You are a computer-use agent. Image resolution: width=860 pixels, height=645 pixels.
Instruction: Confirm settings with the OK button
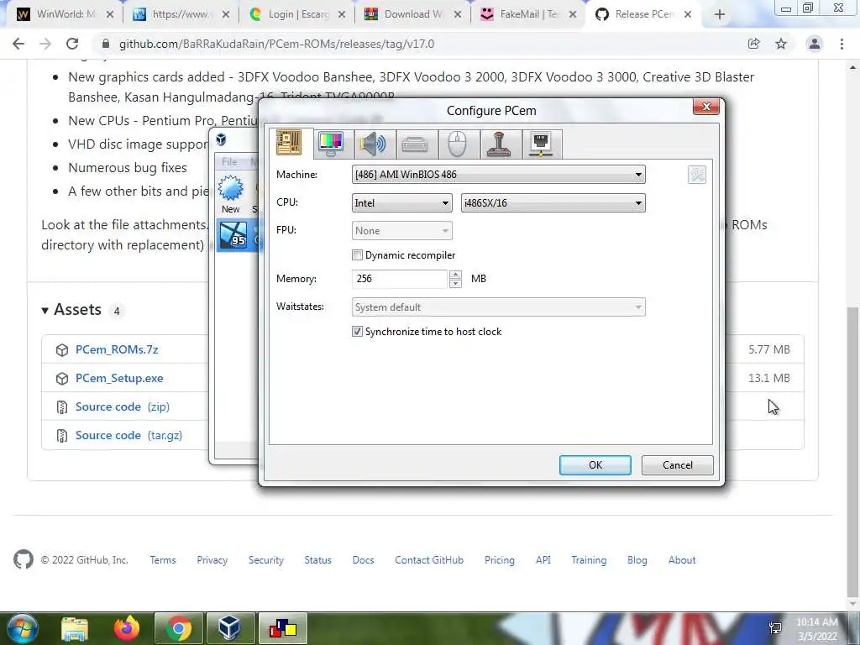pos(595,465)
